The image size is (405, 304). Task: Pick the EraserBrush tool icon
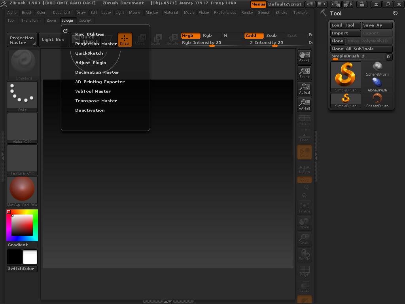point(377,101)
